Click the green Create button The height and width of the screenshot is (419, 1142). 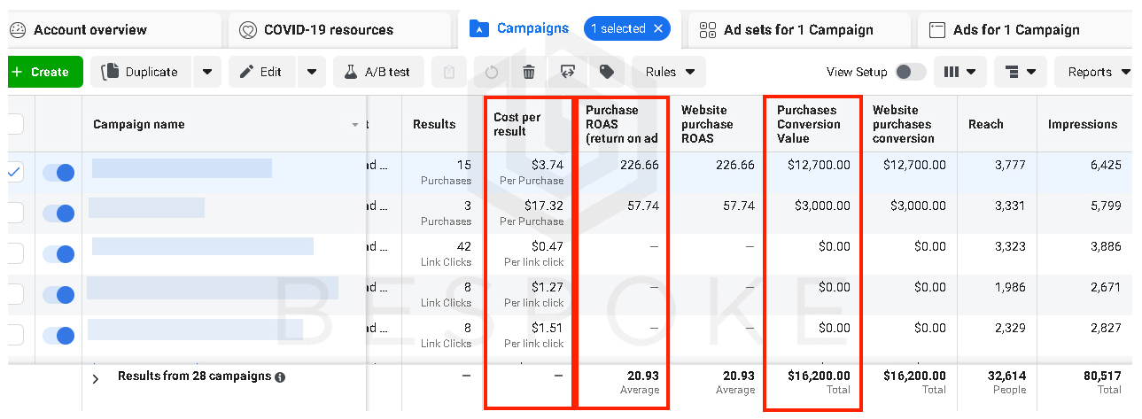(x=44, y=72)
